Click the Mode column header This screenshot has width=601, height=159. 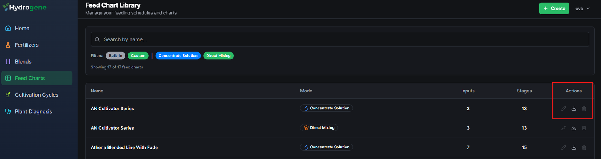tap(306, 91)
